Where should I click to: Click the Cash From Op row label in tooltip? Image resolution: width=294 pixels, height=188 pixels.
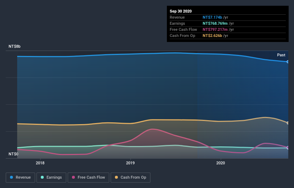point(182,36)
